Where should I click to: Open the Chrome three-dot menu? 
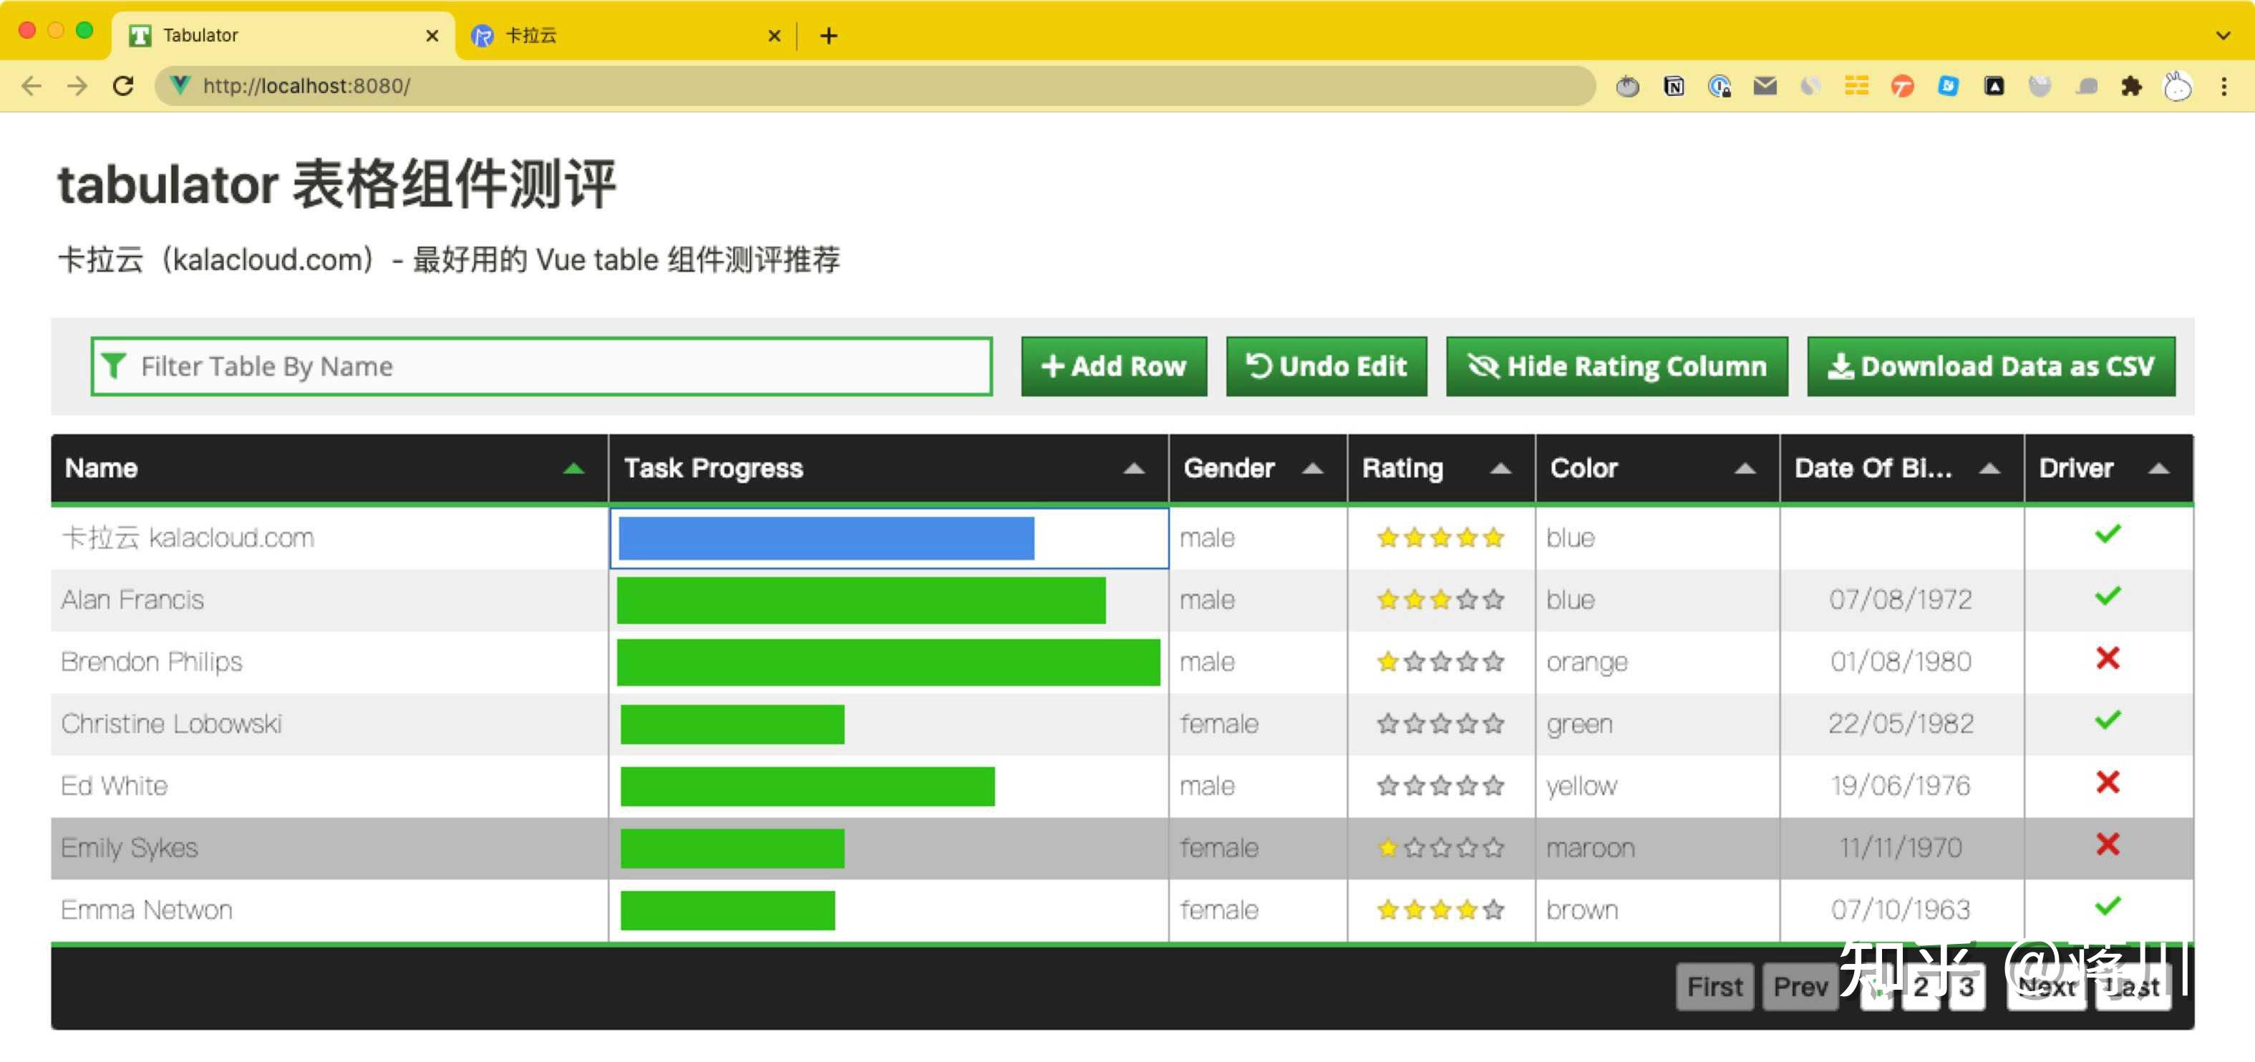[x=2224, y=86]
